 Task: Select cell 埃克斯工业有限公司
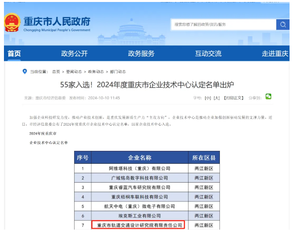[140, 216]
